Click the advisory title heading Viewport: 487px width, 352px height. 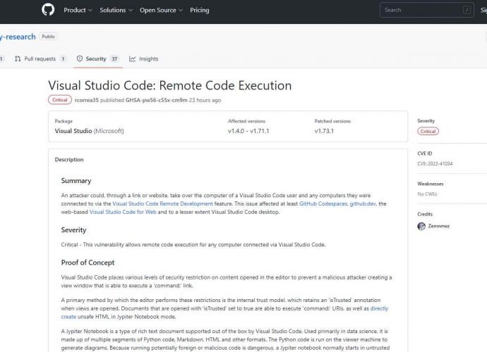(170, 85)
